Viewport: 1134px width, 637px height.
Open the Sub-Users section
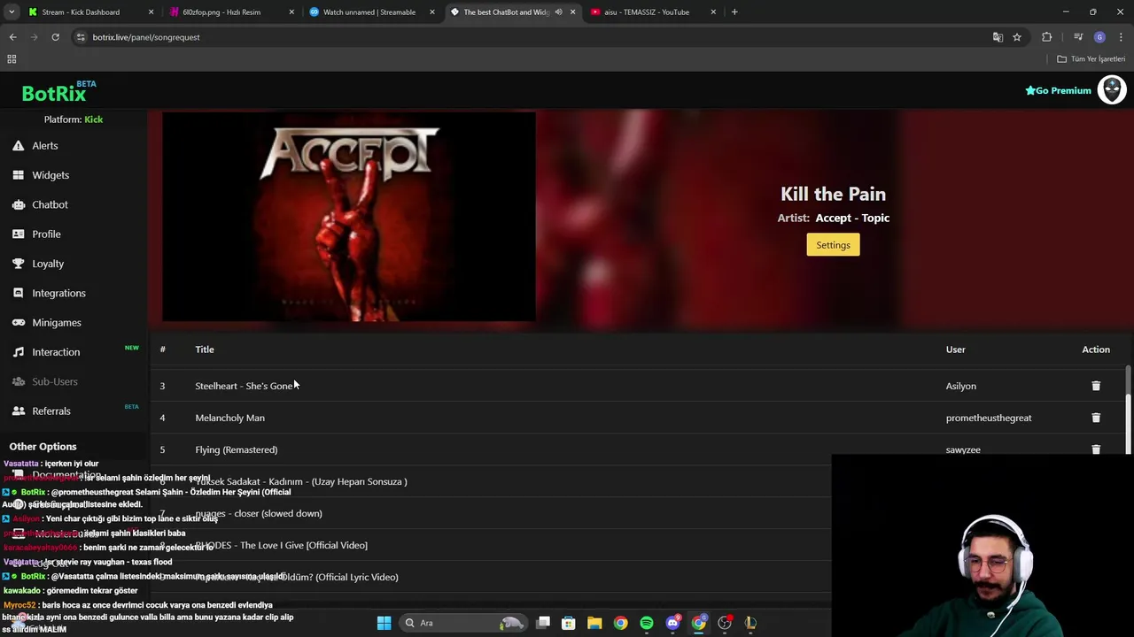click(55, 381)
